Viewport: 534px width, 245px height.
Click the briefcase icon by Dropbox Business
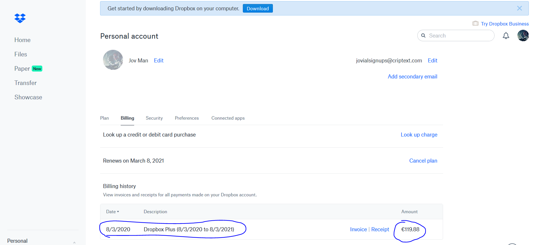(475, 23)
